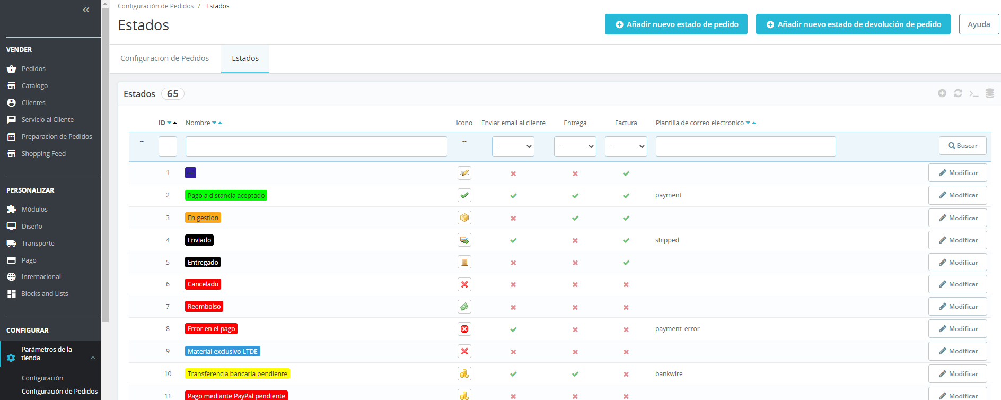Click the Buscar search button
Image resolution: width=1001 pixels, height=400 pixels.
coord(963,146)
